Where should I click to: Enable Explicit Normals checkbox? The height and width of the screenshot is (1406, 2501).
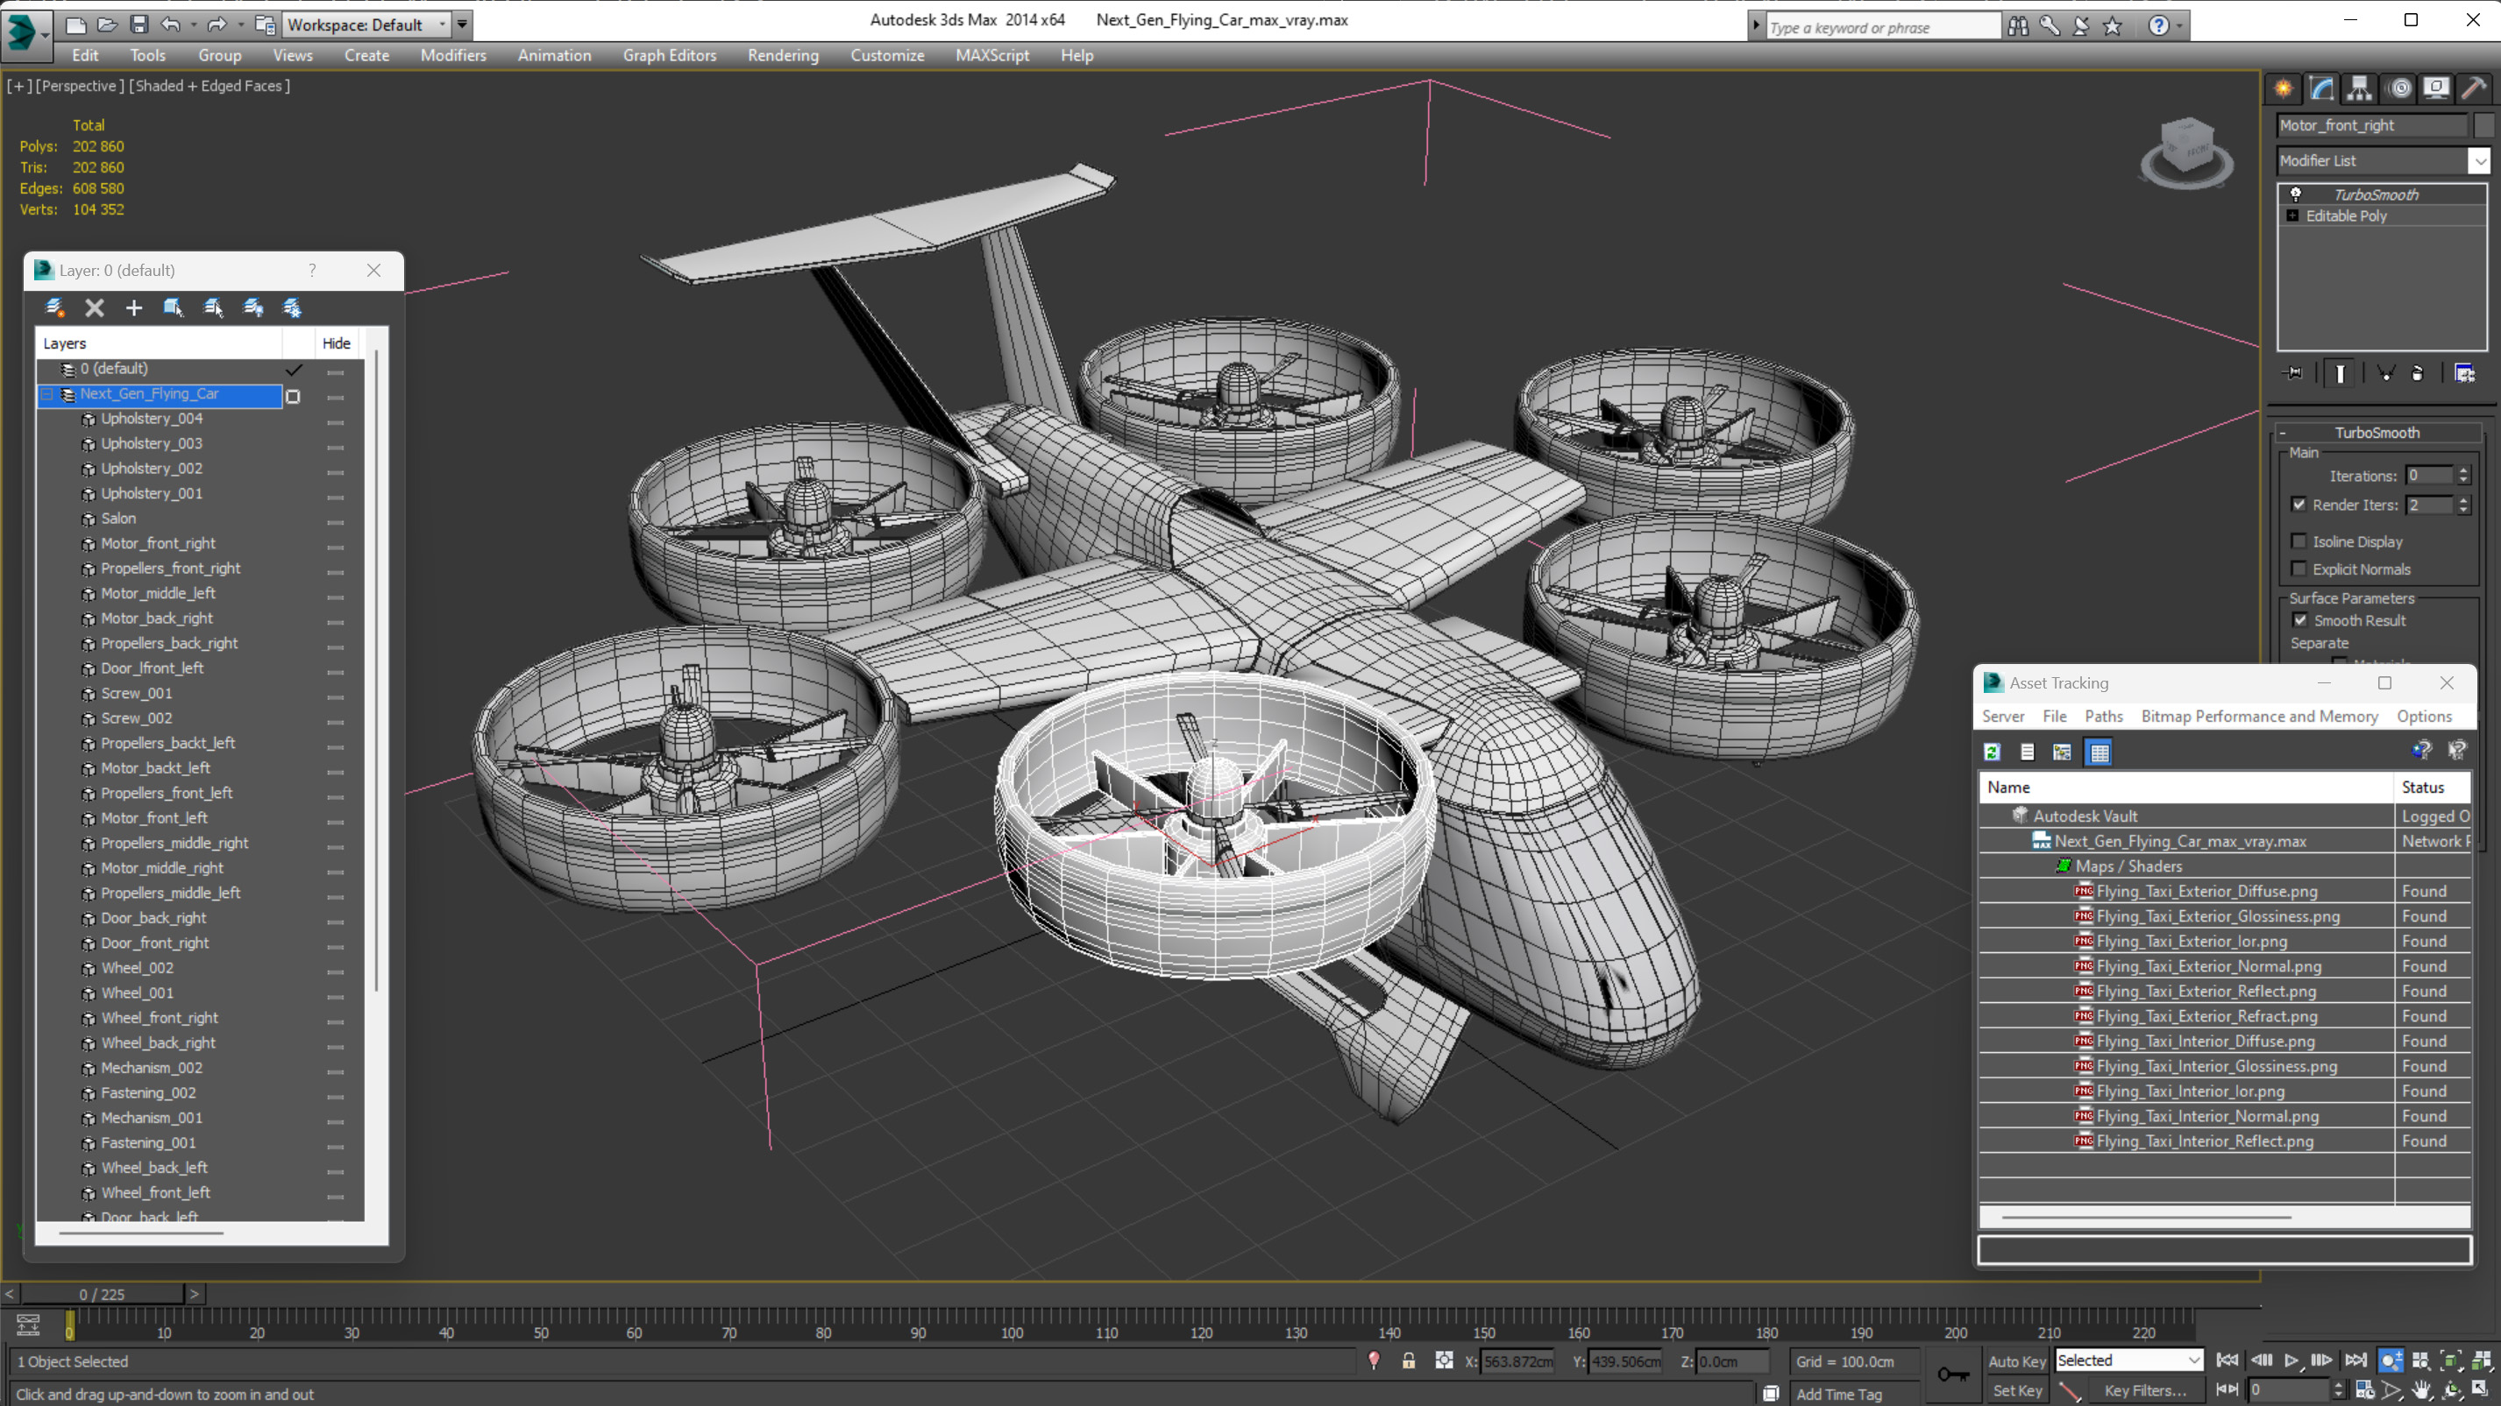tap(2299, 568)
